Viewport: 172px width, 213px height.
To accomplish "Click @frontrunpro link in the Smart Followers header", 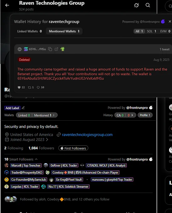I will 137,159.
